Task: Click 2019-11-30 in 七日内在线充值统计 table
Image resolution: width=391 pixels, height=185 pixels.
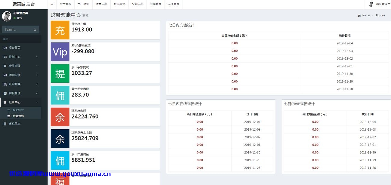Action: (x=252, y=153)
